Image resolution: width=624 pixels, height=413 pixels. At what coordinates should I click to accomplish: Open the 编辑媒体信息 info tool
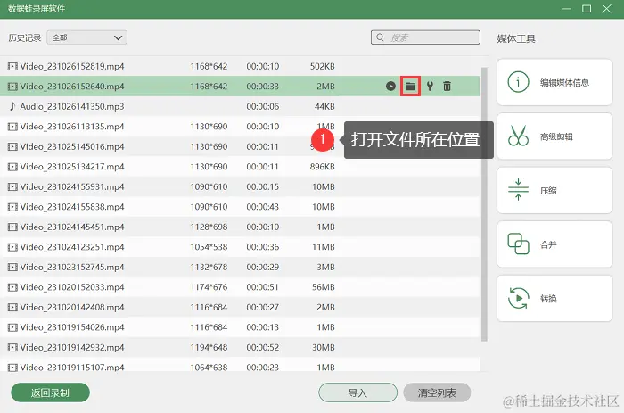coord(554,82)
